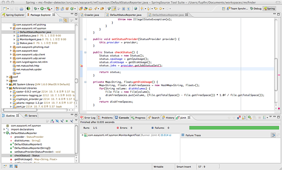Click the Open Perspective icon

point(223,8)
